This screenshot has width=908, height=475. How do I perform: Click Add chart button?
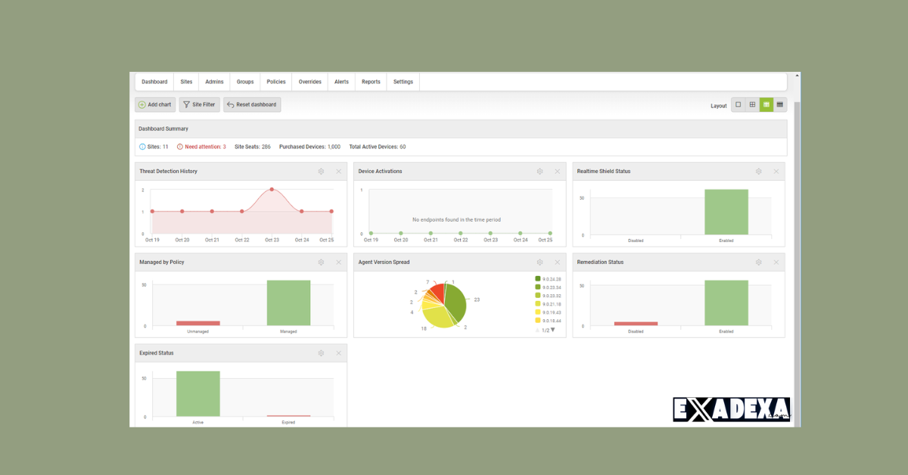(x=155, y=105)
